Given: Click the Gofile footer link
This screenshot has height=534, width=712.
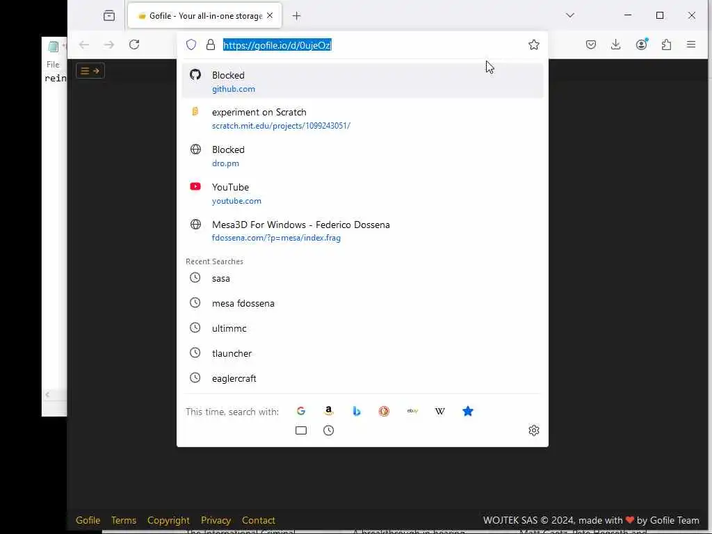Looking at the screenshot, I should pyautogui.click(x=88, y=520).
